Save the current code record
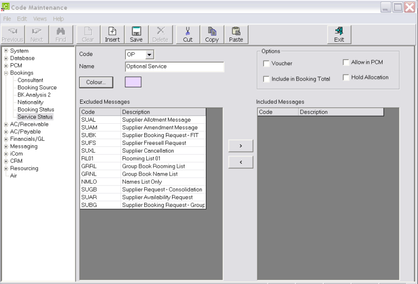418x284 pixels. point(136,35)
